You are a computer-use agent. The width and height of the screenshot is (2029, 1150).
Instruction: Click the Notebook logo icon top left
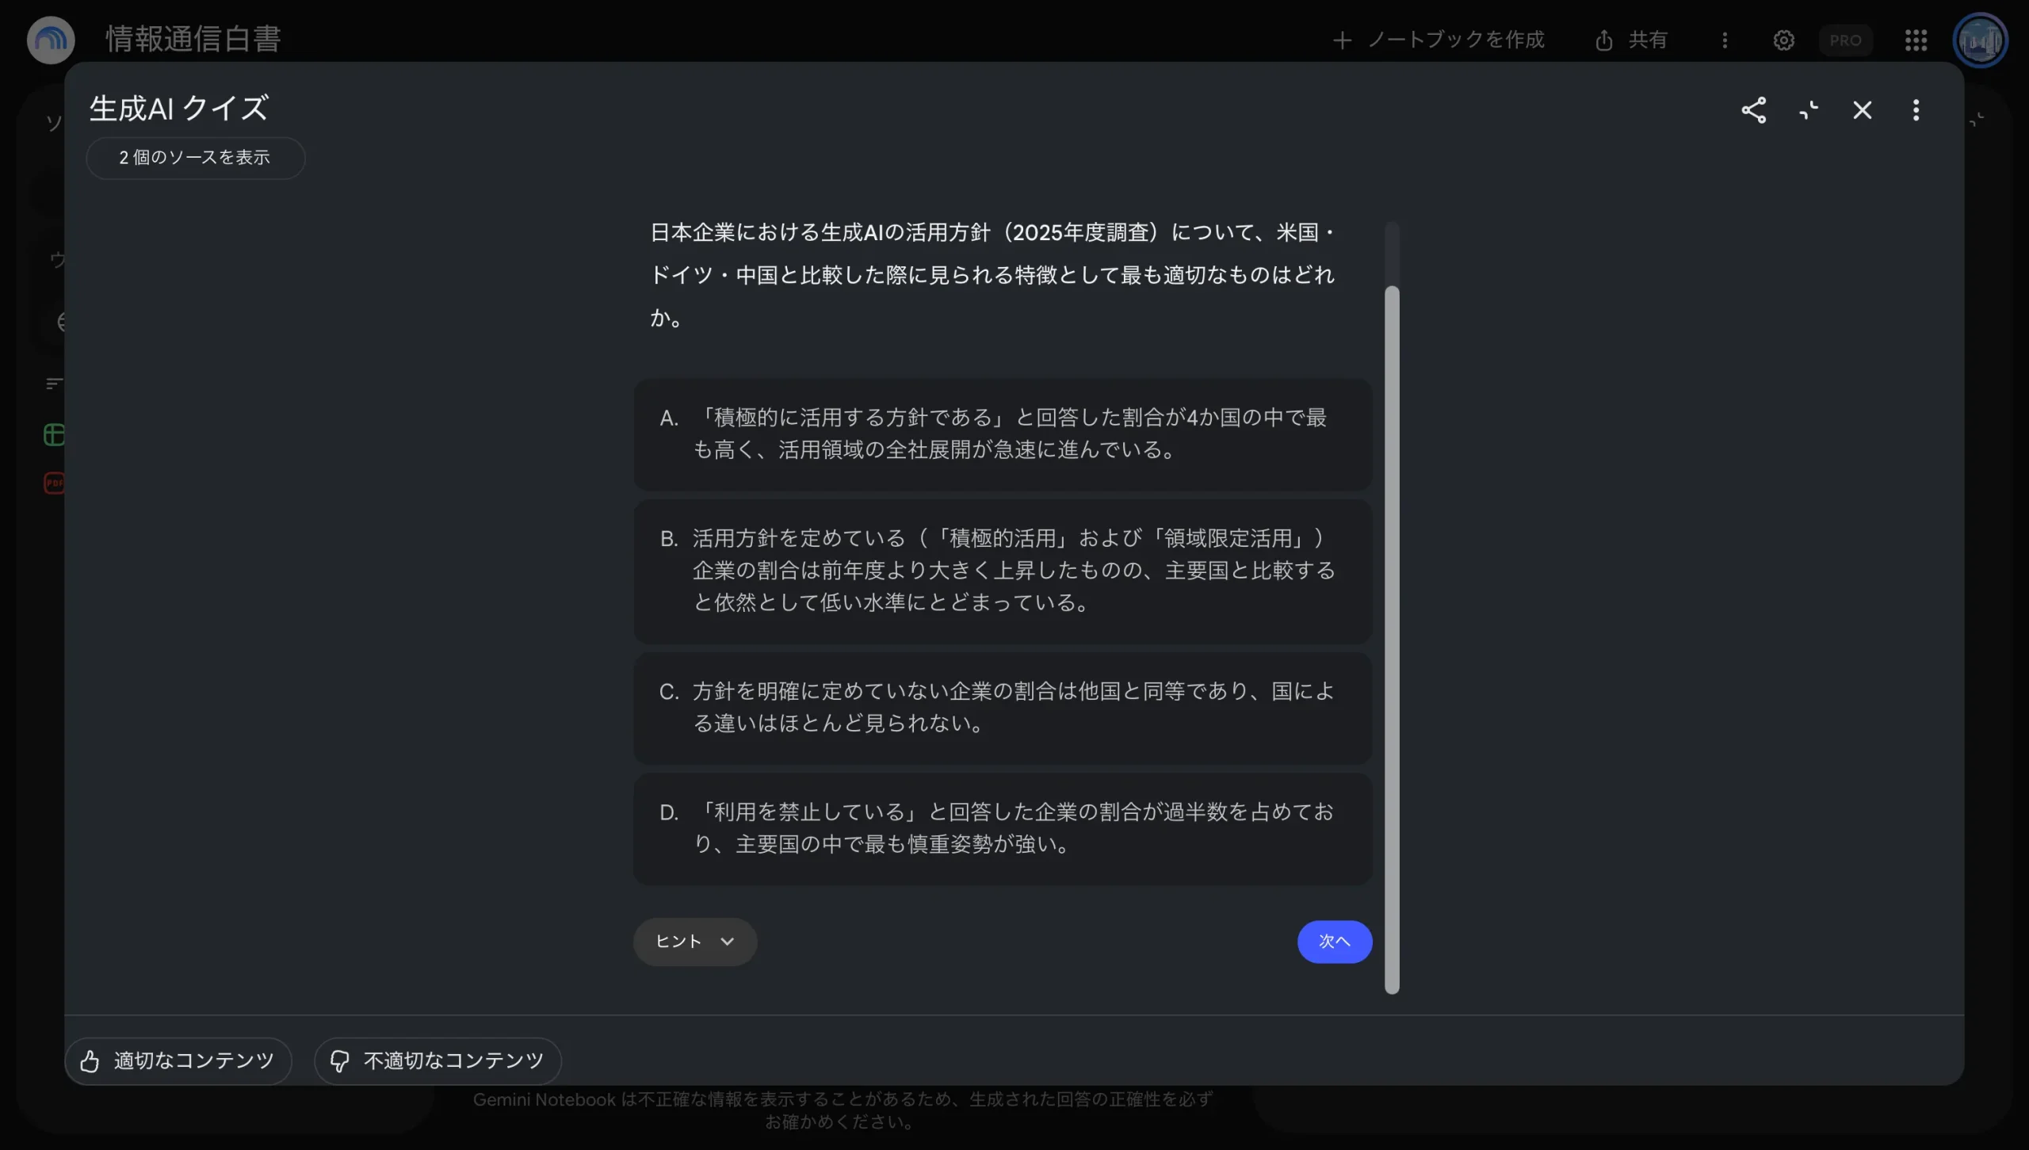pos(51,40)
